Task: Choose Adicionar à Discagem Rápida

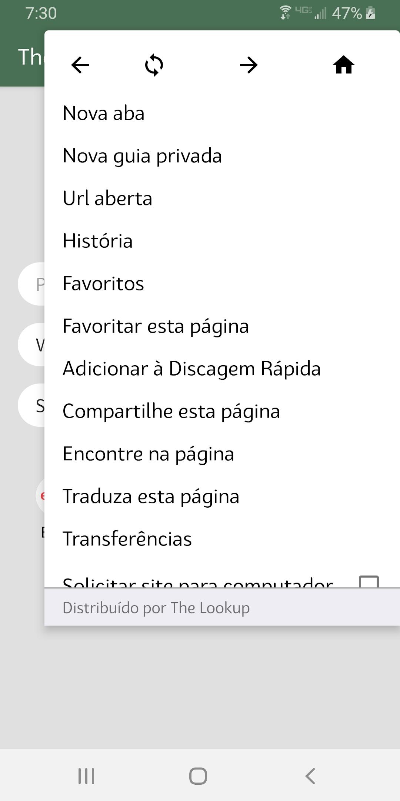Action: 191,369
